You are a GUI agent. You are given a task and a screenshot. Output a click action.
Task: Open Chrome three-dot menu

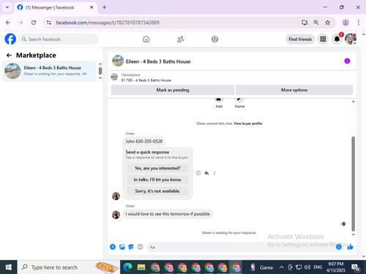tap(358, 23)
